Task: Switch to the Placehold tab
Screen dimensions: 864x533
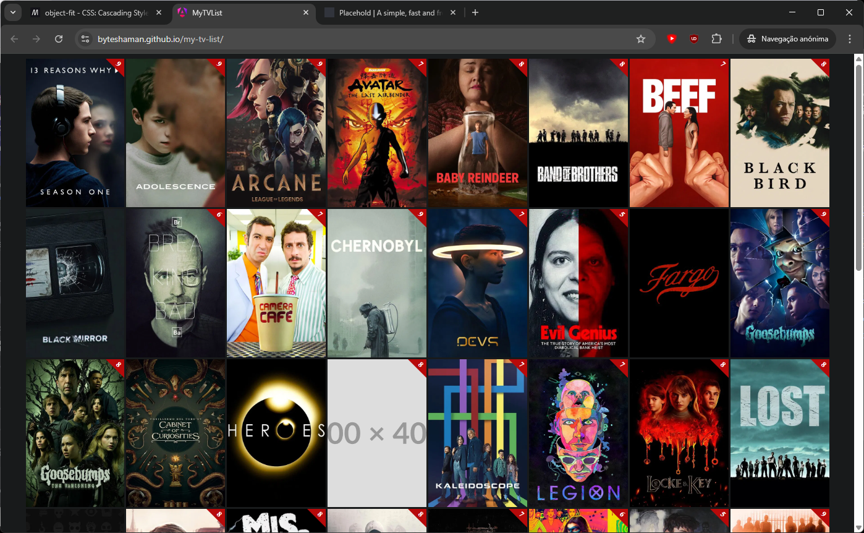Action: pos(391,12)
